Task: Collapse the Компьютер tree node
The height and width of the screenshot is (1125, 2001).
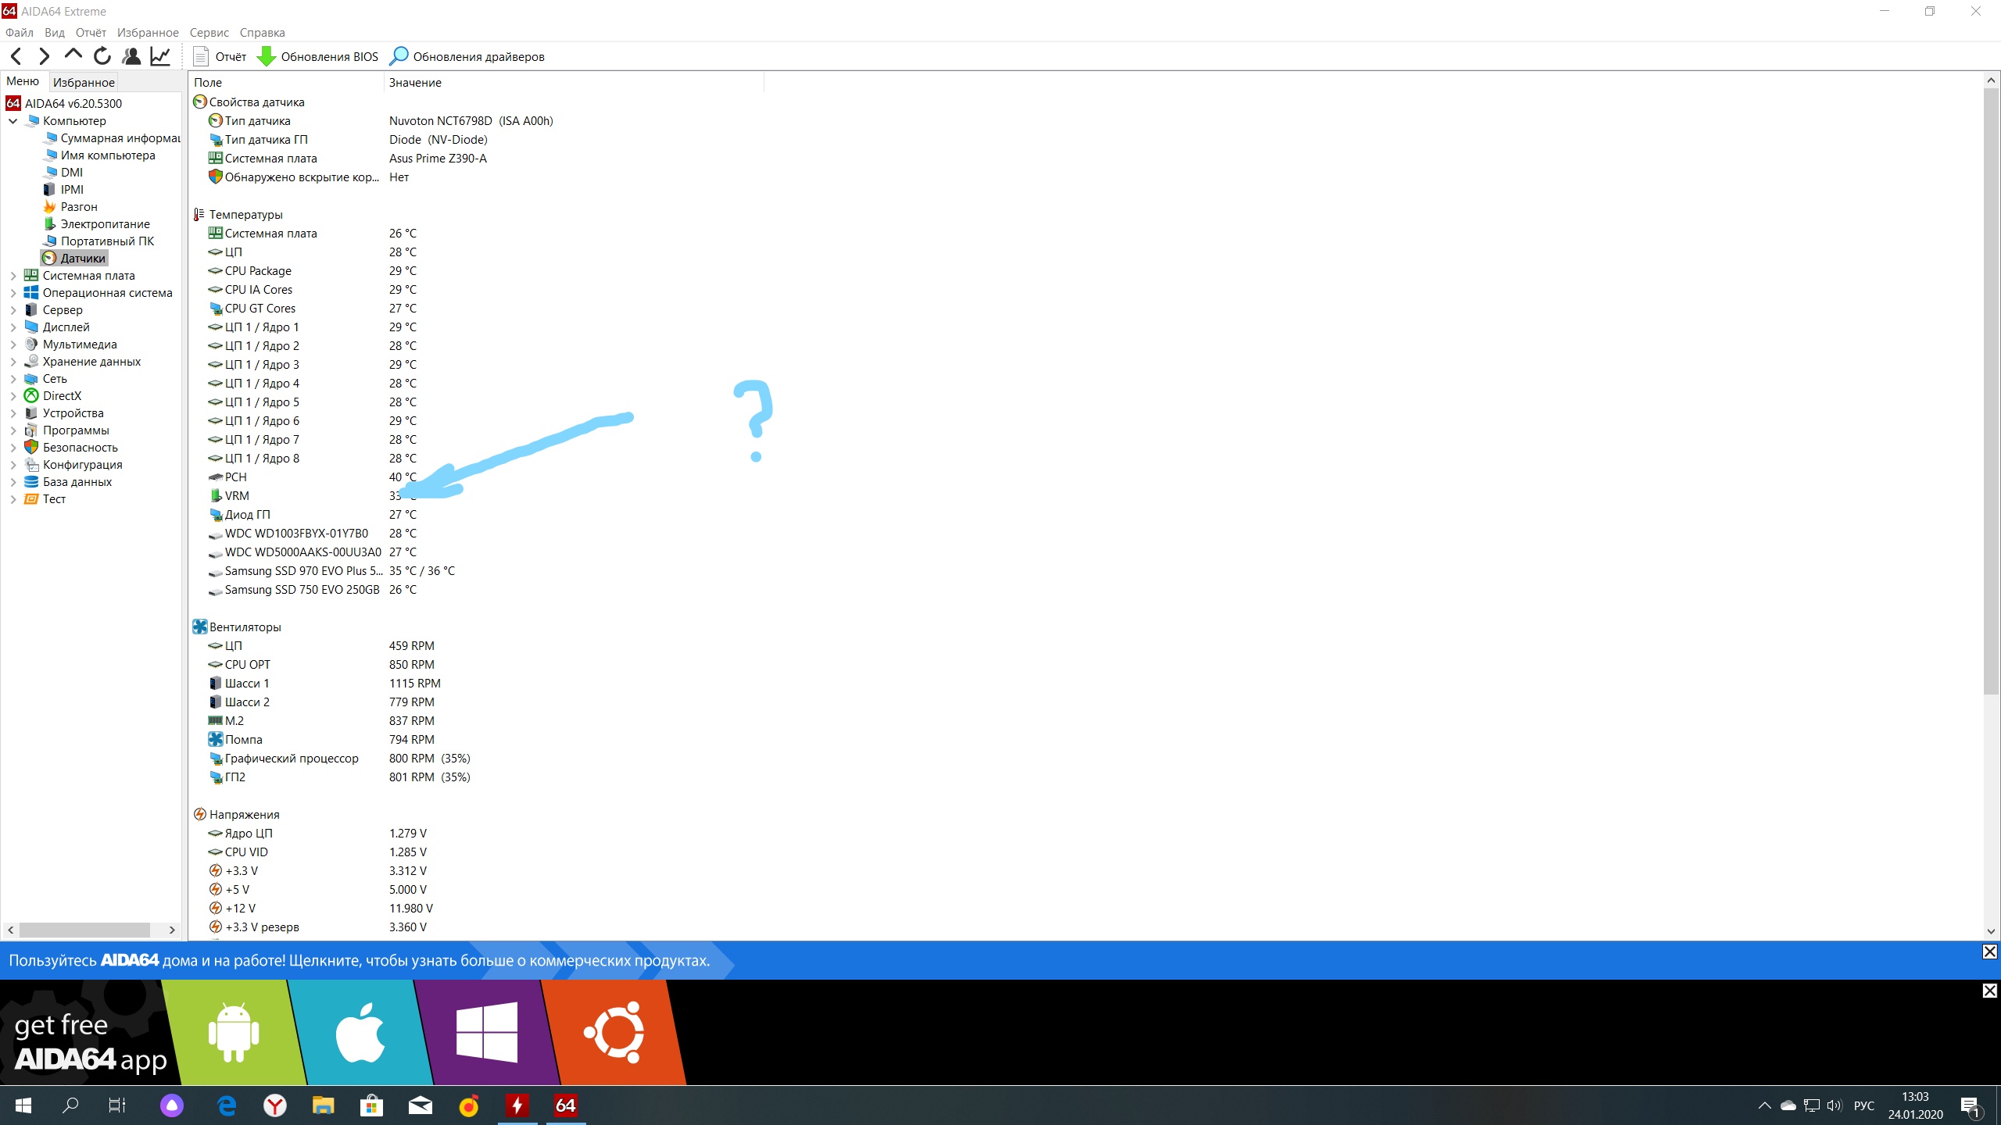Action: [13, 121]
